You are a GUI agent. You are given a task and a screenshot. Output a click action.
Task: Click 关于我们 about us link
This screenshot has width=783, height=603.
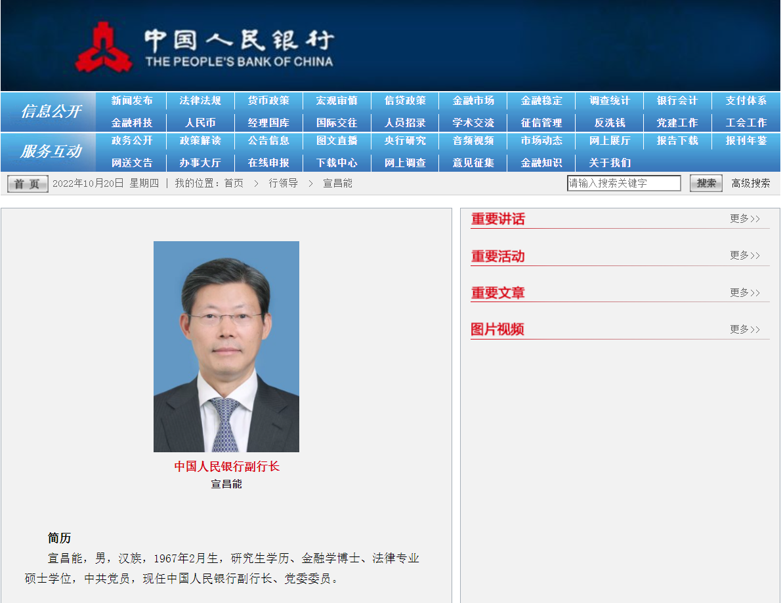(x=610, y=163)
